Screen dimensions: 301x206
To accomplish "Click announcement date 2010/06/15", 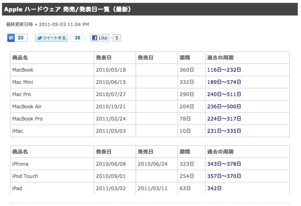I will click(111, 82).
